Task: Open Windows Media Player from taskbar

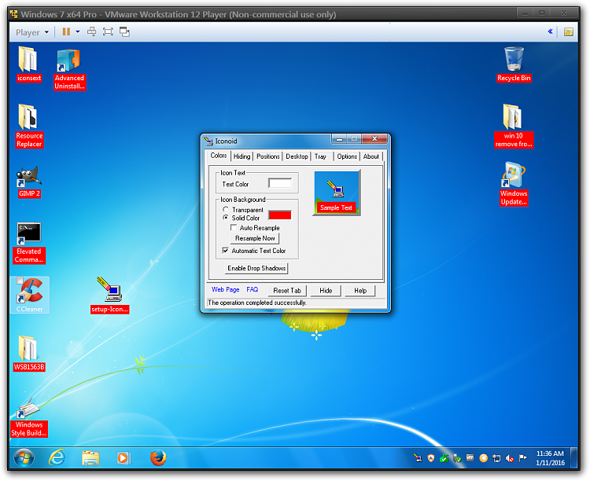Action: pos(124,458)
